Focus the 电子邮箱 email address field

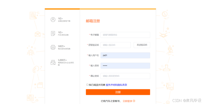click(125, 35)
